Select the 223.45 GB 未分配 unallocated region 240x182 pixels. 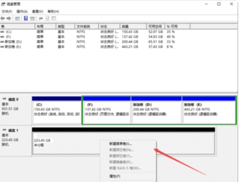123,141
